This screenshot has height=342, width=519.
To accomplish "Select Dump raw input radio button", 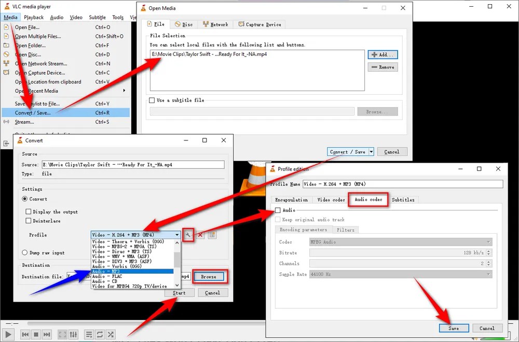I will [25, 252].
